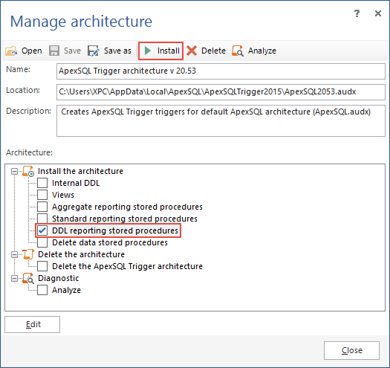
Task: Click the Open folder icon
Action: click(x=11, y=51)
